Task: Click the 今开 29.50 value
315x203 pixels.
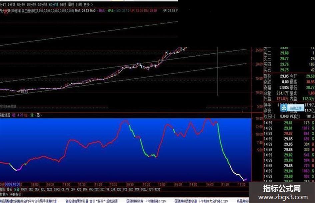Action: click(310, 76)
